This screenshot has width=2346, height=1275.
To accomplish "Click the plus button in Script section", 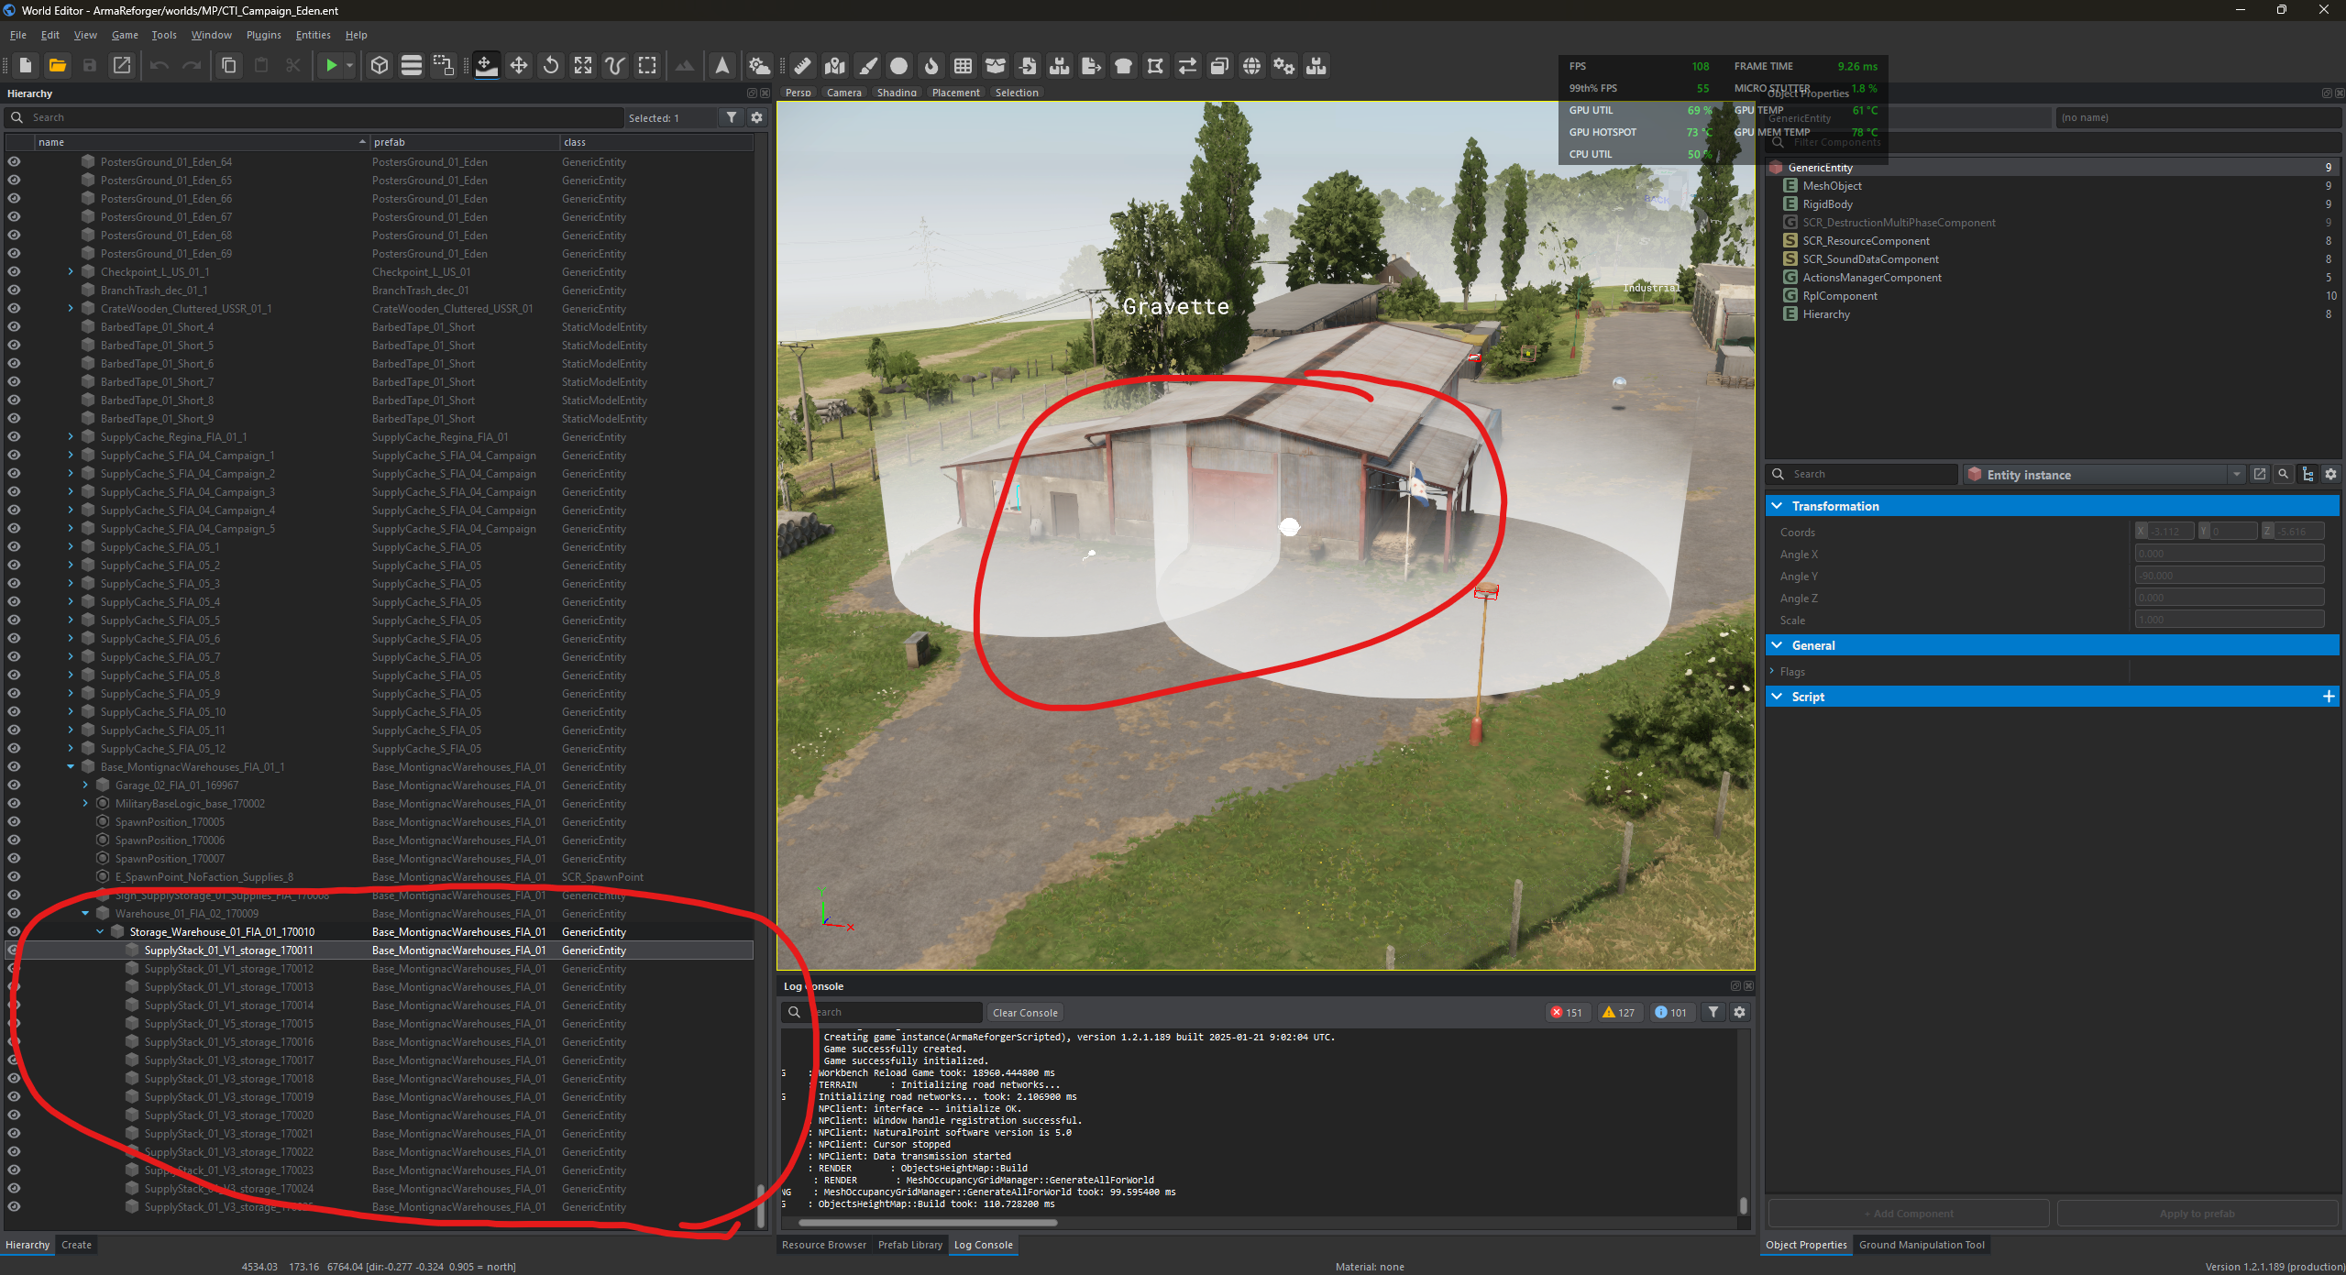I will point(2328,697).
